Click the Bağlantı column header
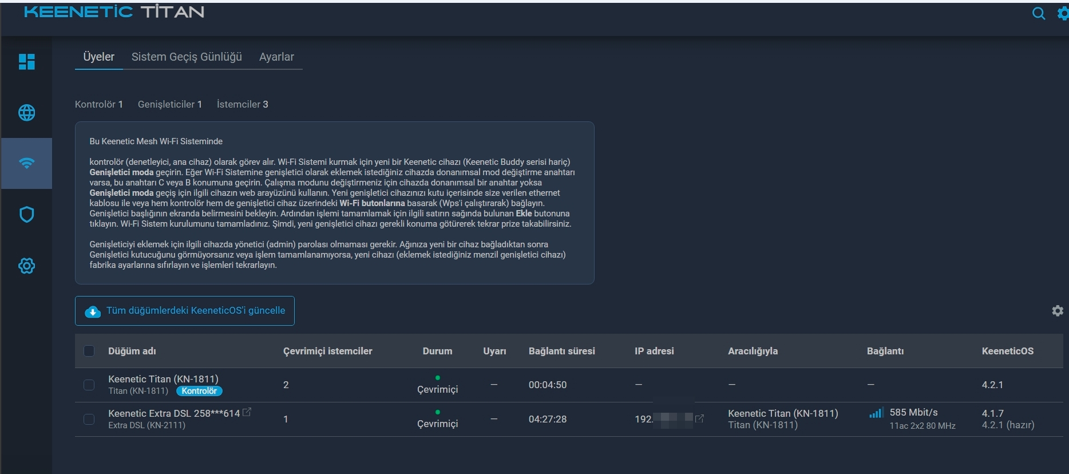This screenshot has width=1069, height=474. point(885,351)
